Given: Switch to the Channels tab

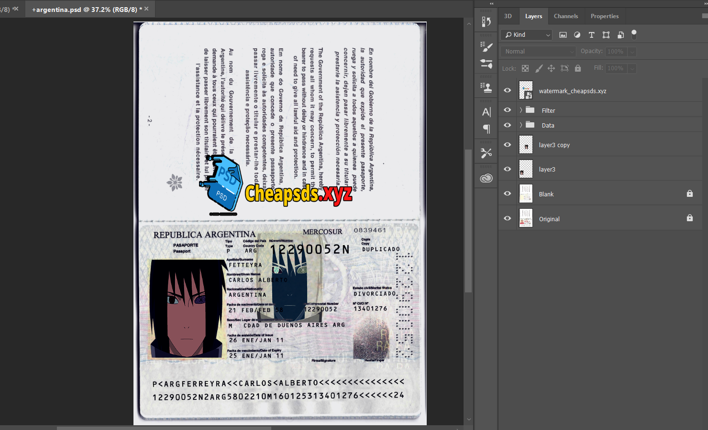Looking at the screenshot, I should 566,16.
